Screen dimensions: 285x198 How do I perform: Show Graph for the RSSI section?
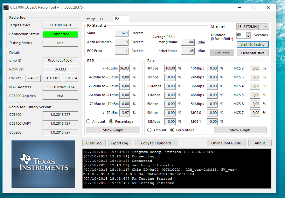(x=113, y=130)
